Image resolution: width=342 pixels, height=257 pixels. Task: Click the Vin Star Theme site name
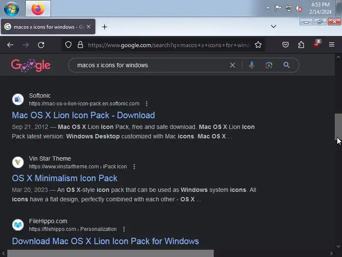[50, 158]
